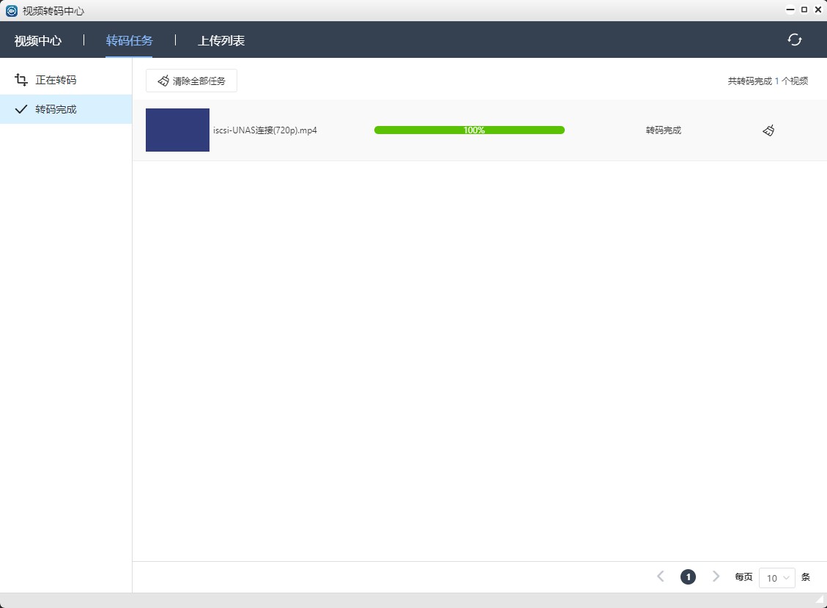Click the 视频转码中心 app icon in title bar
Image resolution: width=827 pixels, height=608 pixels.
11,11
